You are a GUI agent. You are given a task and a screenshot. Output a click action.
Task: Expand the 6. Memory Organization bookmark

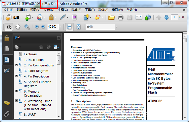click(17, 92)
